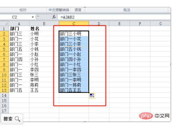Click cell with 部门三小明

74,34
